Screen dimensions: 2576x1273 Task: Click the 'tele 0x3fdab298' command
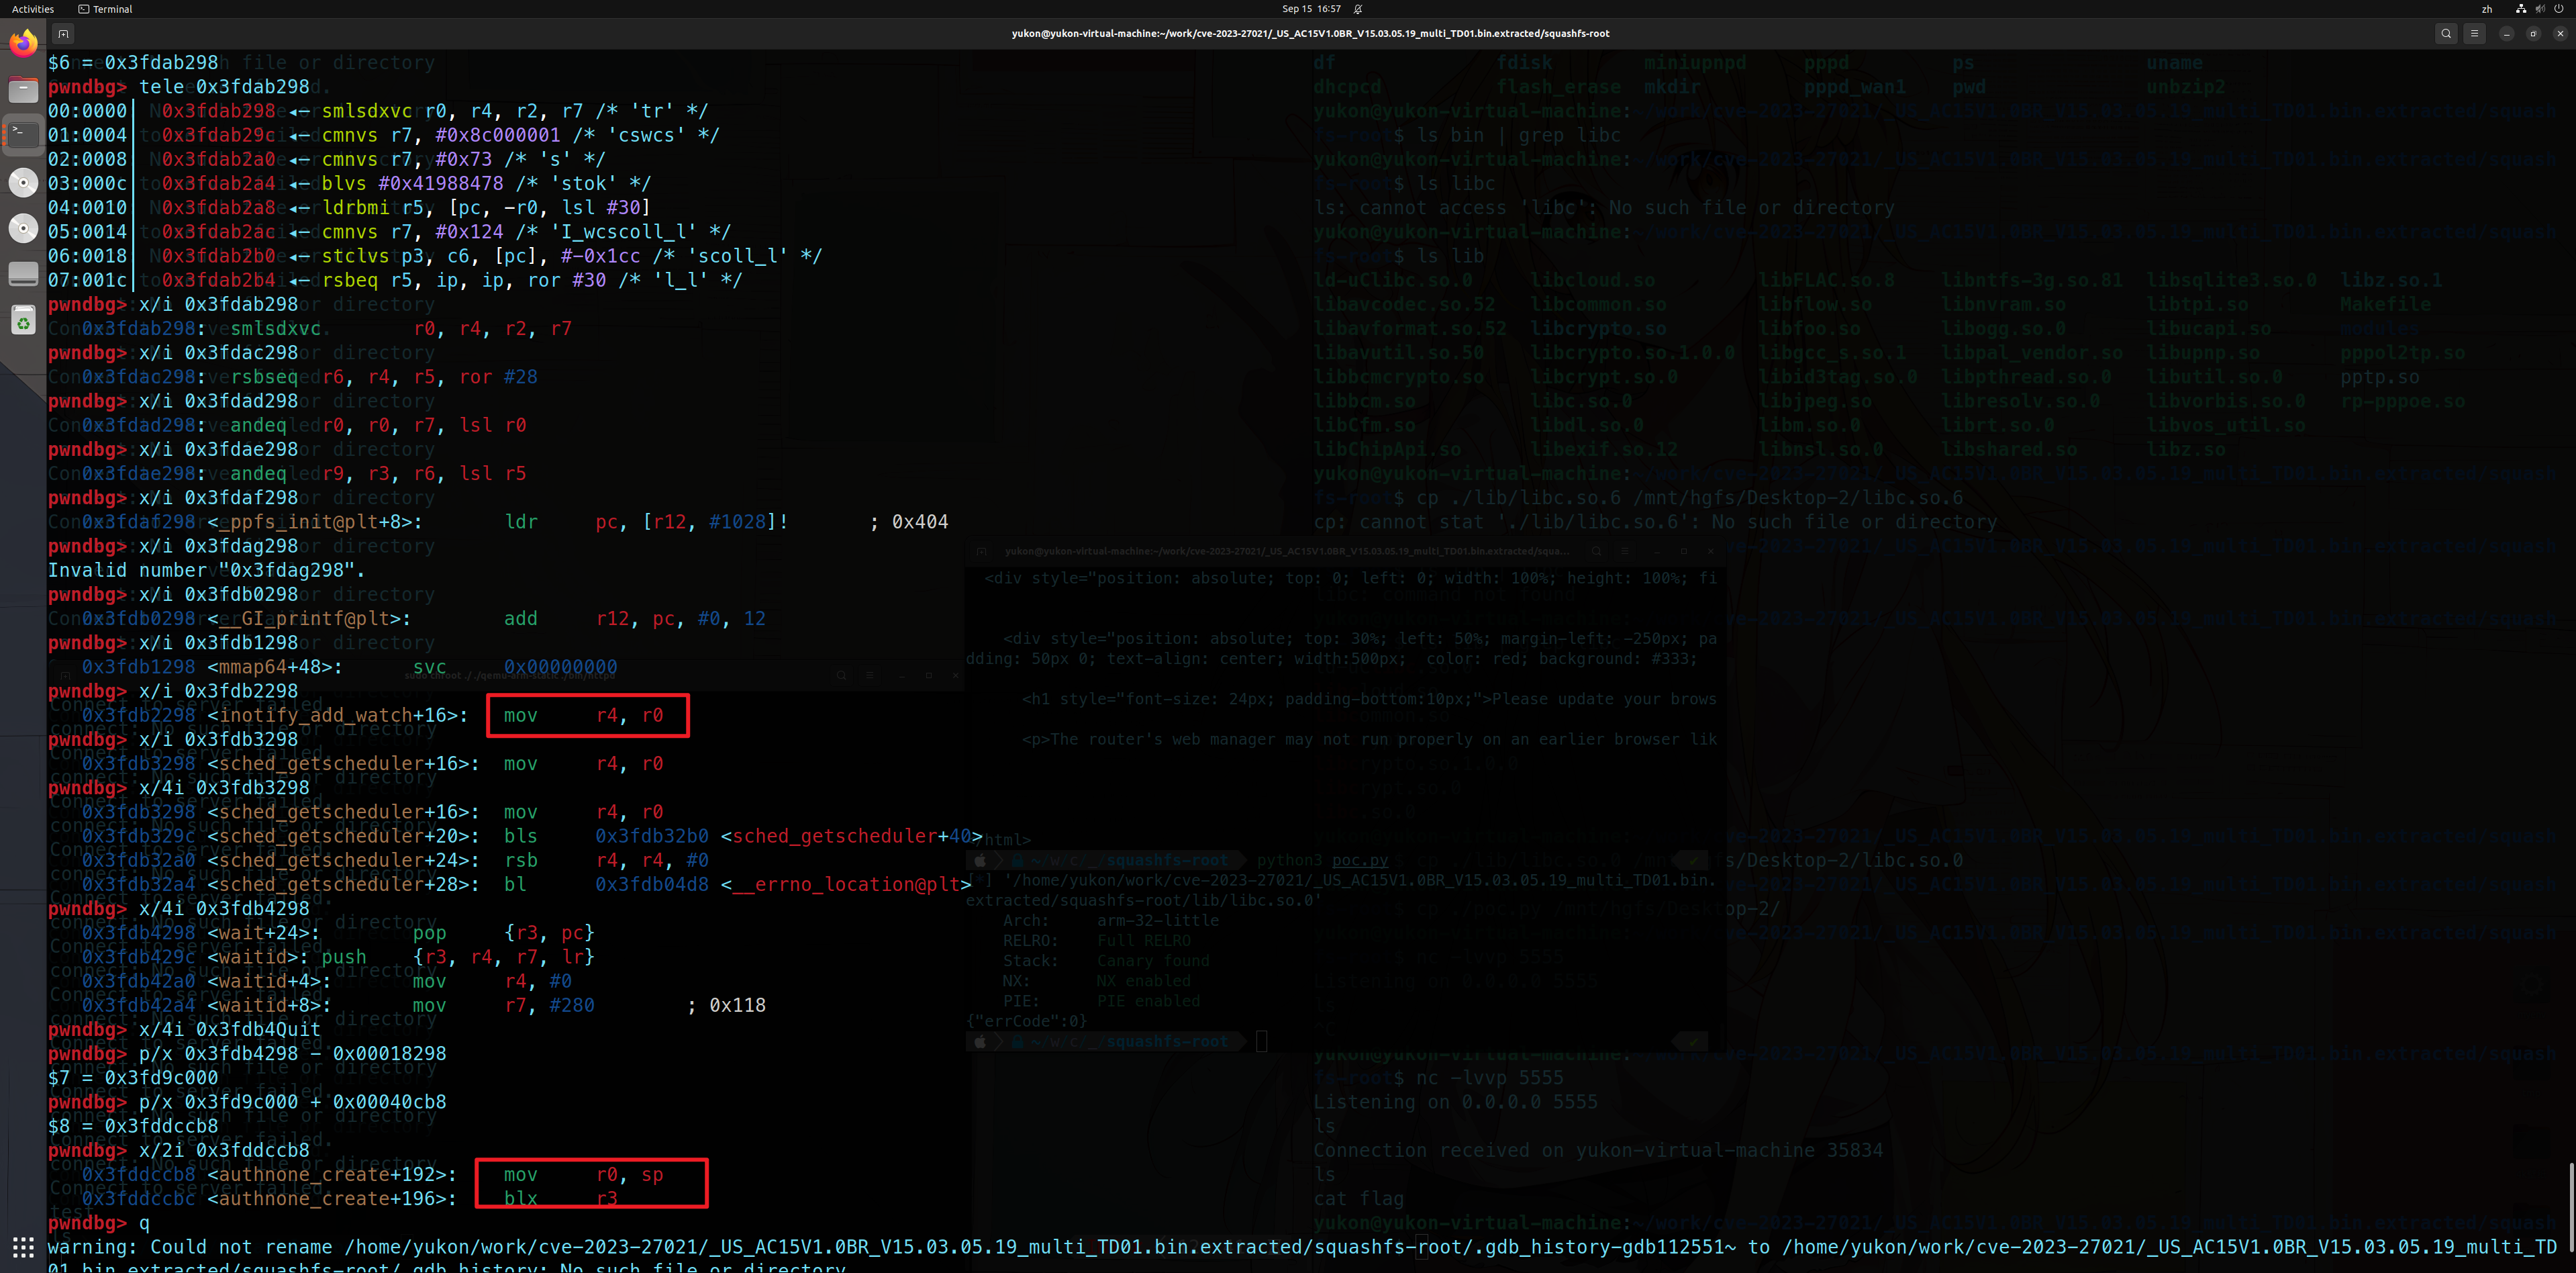[x=224, y=87]
